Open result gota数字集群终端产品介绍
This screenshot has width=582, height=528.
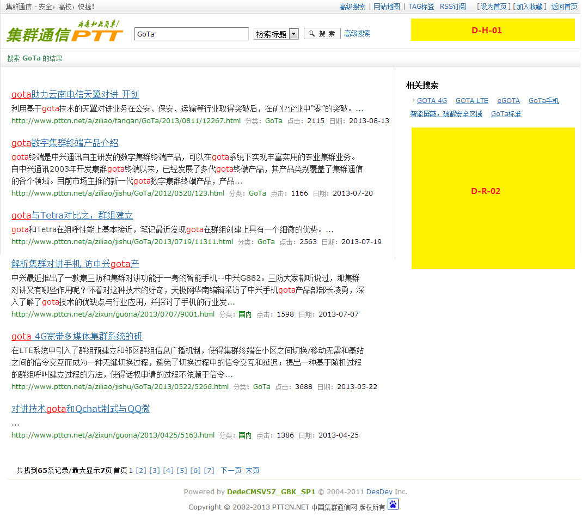(65, 143)
